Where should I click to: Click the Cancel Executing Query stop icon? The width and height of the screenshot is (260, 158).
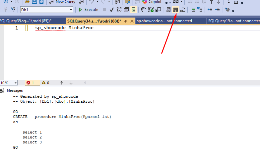click(104, 10)
